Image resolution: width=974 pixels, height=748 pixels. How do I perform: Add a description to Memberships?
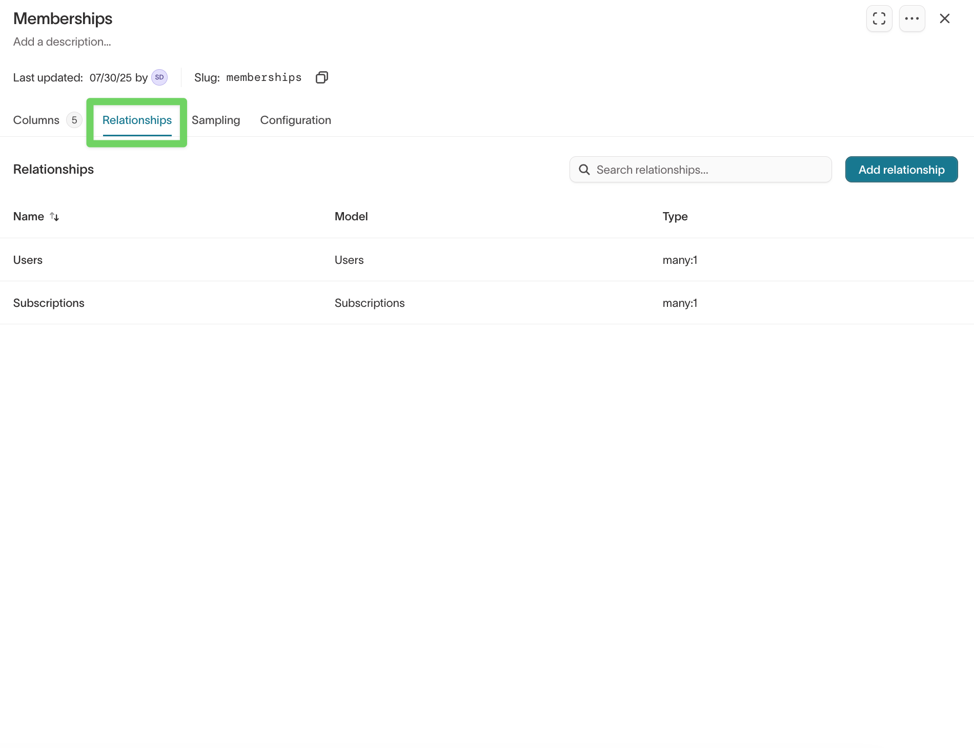click(62, 41)
